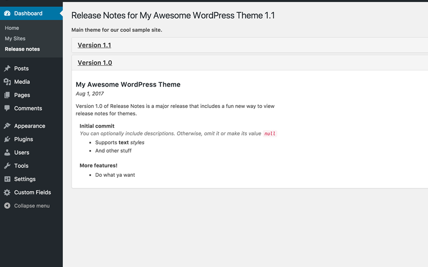Click the Users person icon

click(x=7, y=153)
